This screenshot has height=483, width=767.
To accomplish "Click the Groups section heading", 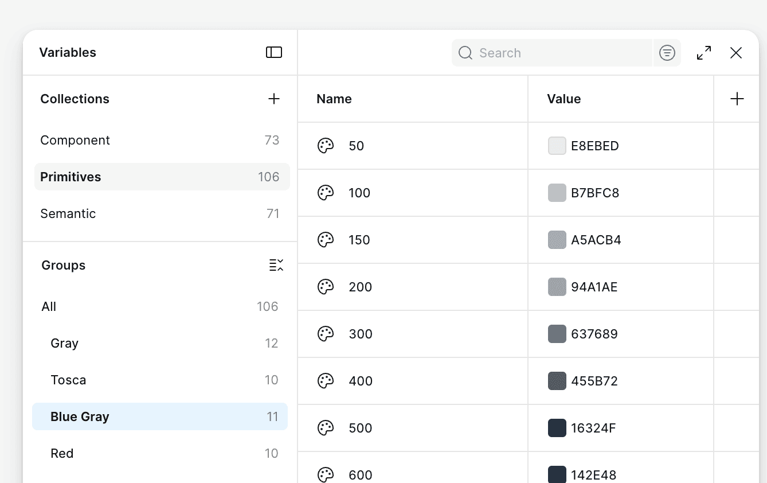I will tap(64, 265).
